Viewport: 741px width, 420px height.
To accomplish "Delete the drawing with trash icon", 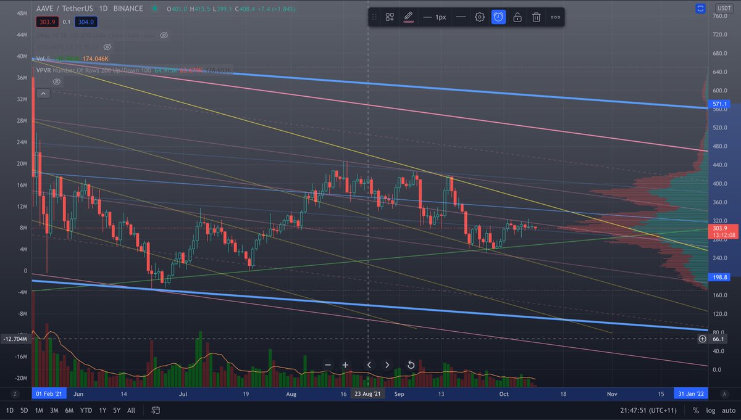I will pos(537,17).
